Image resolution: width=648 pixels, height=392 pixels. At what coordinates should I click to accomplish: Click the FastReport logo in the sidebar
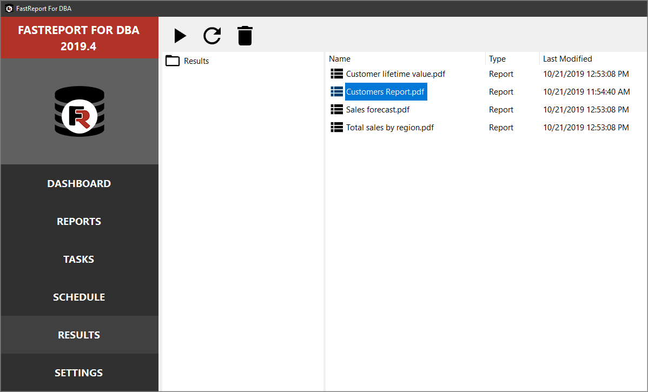[x=79, y=111]
